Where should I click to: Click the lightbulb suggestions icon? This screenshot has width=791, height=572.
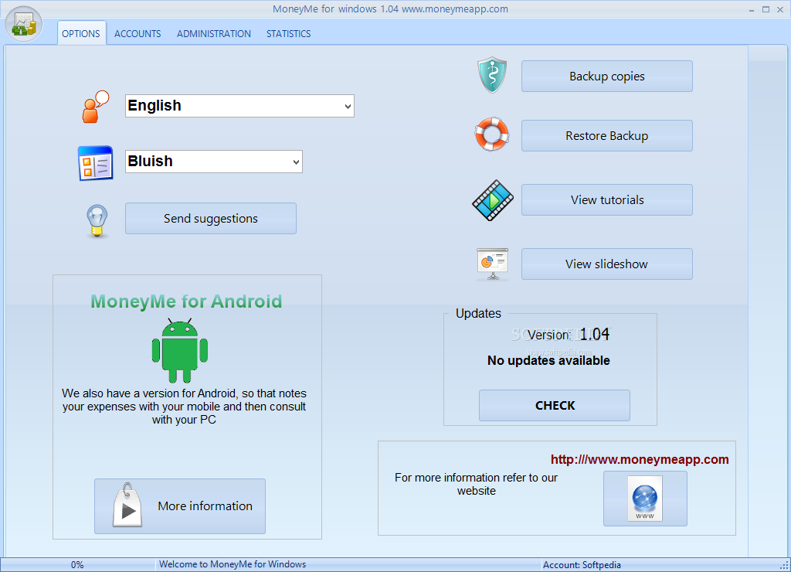coord(97,220)
